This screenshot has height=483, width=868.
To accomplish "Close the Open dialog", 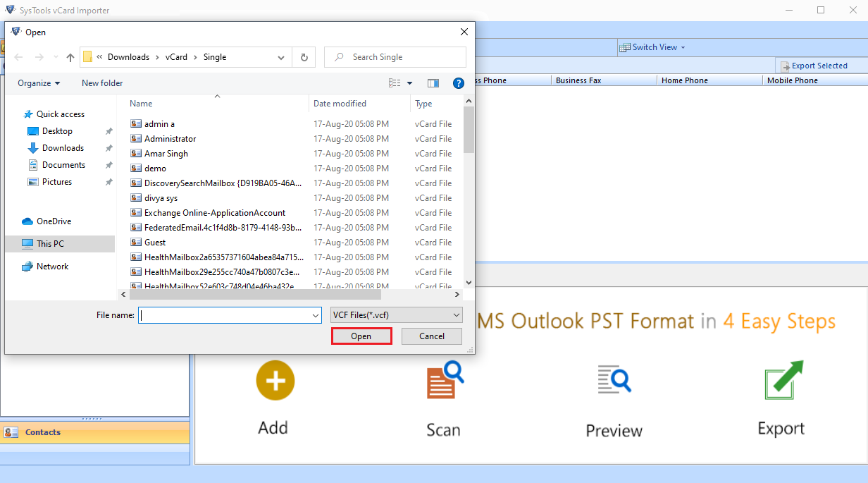I will [464, 32].
